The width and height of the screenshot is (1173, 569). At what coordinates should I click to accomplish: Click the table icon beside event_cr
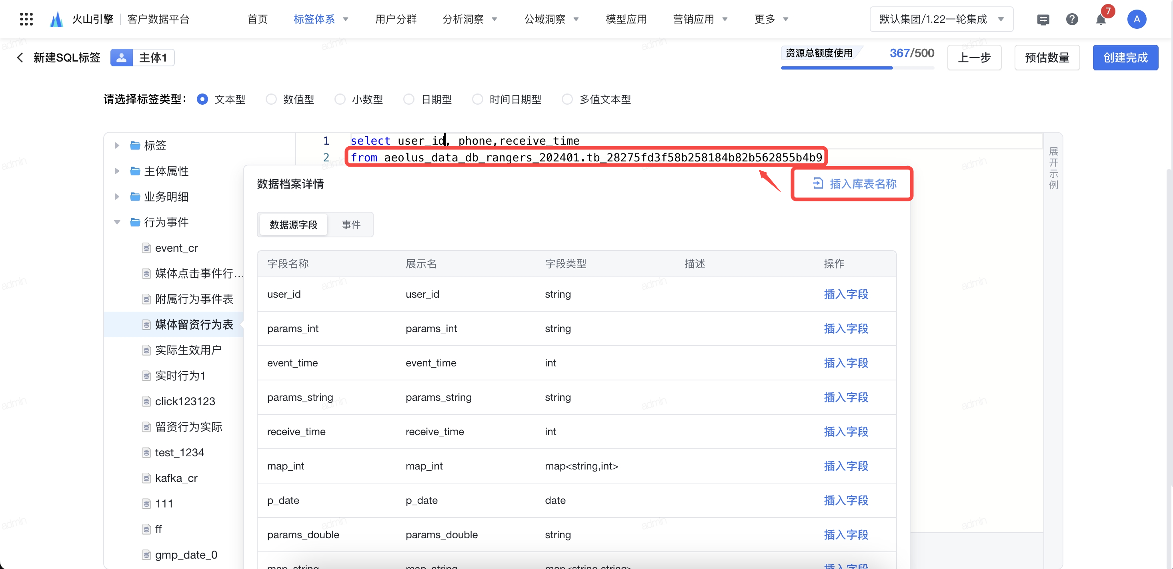pos(146,248)
